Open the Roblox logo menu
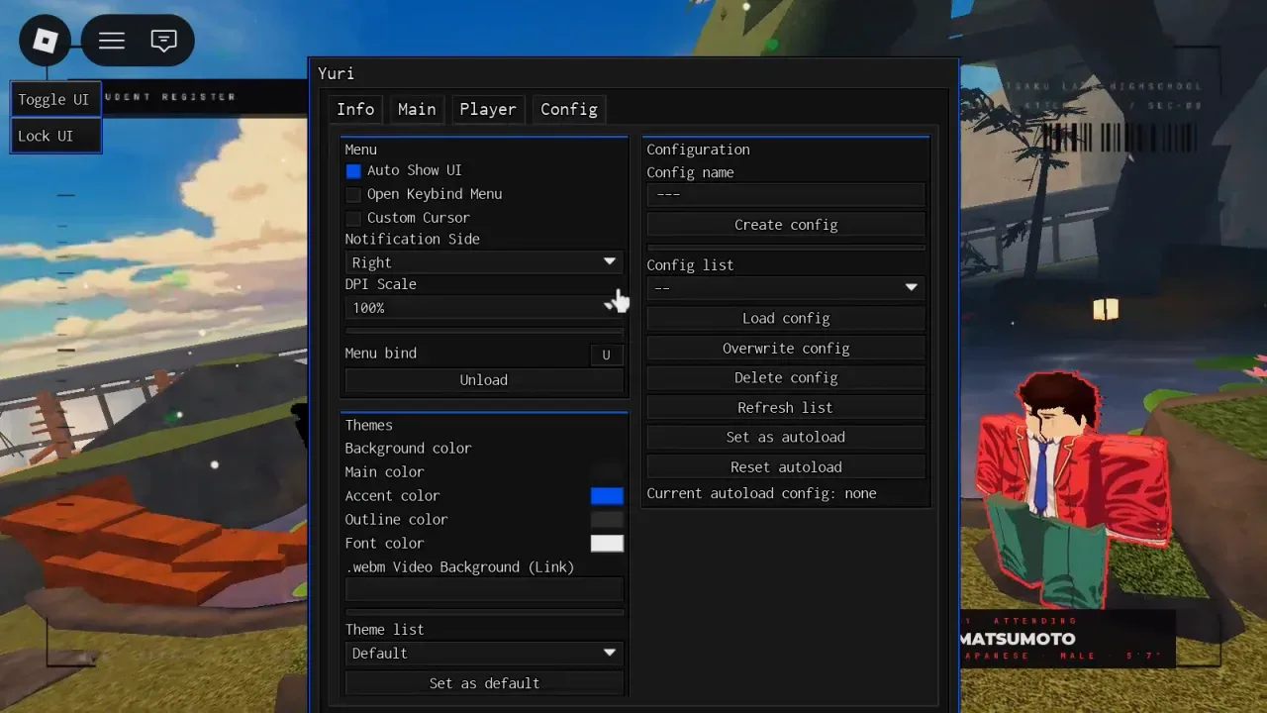Viewport: 1267px width, 713px height. [x=46, y=41]
